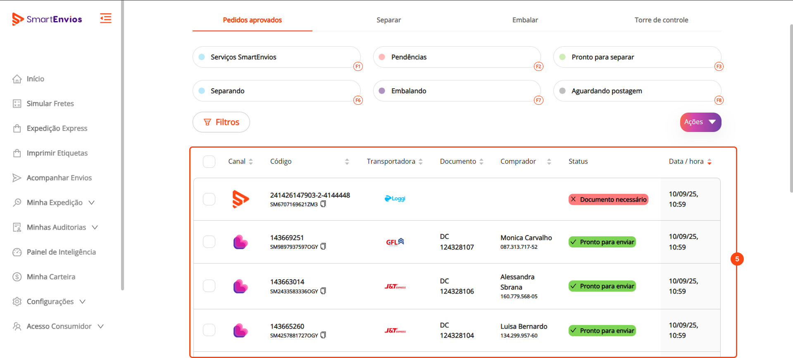
Task: Expand the Minha Expedição submenu
Action: point(91,203)
